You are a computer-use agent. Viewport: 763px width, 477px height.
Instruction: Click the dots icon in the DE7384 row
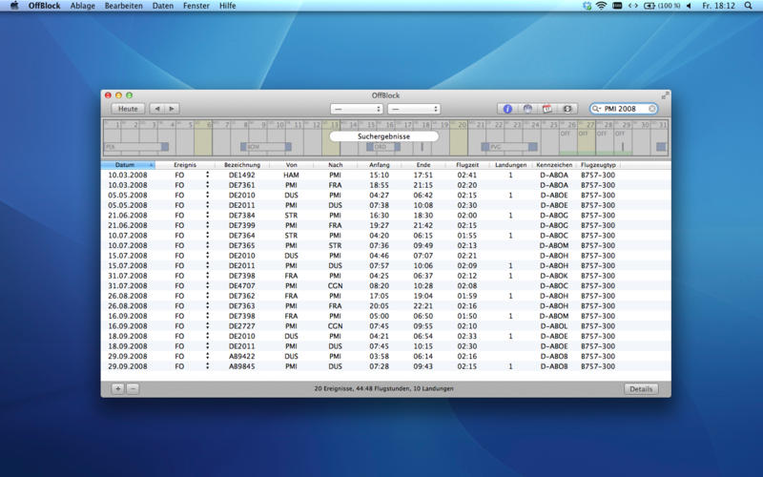click(x=207, y=216)
